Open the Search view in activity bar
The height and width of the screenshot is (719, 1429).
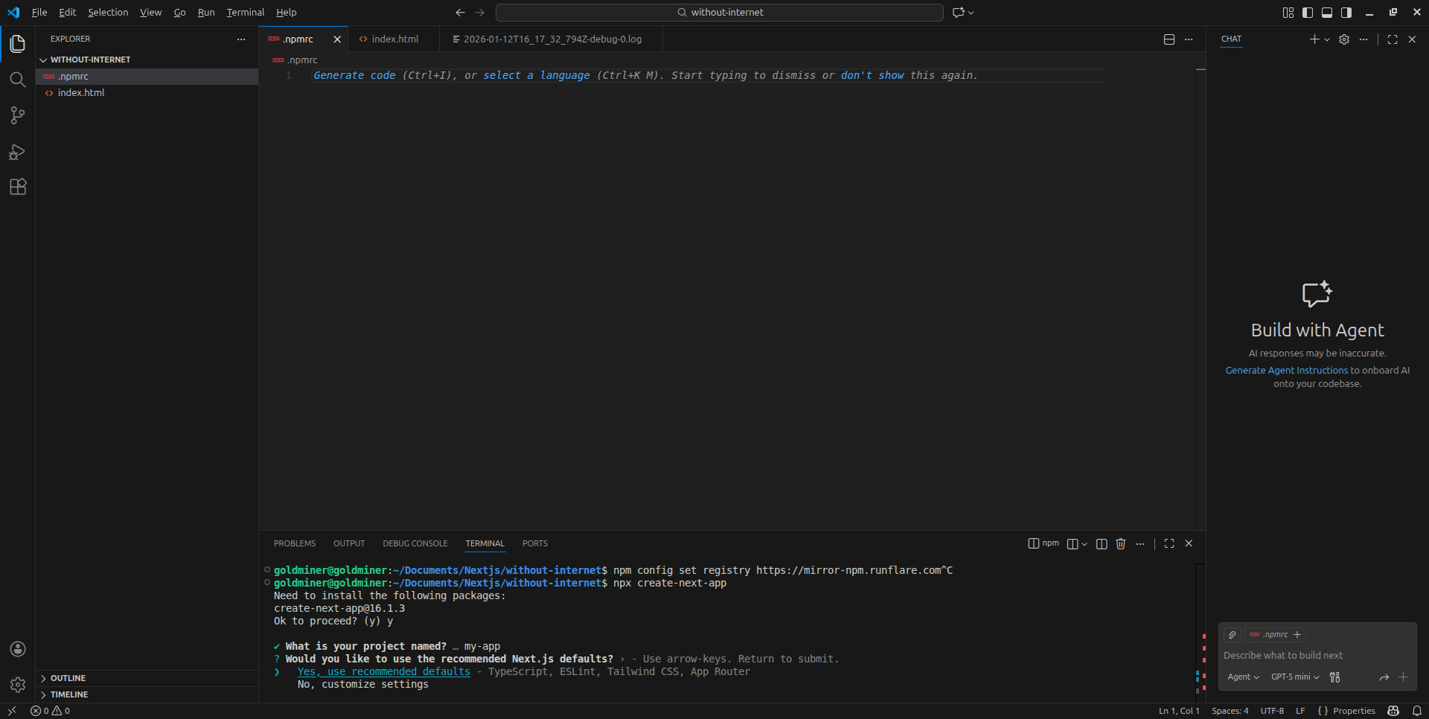click(x=17, y=80)
